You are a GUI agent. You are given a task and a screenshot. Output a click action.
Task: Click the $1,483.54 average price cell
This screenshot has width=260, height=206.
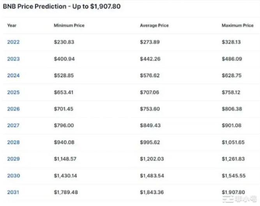(151, 176)
